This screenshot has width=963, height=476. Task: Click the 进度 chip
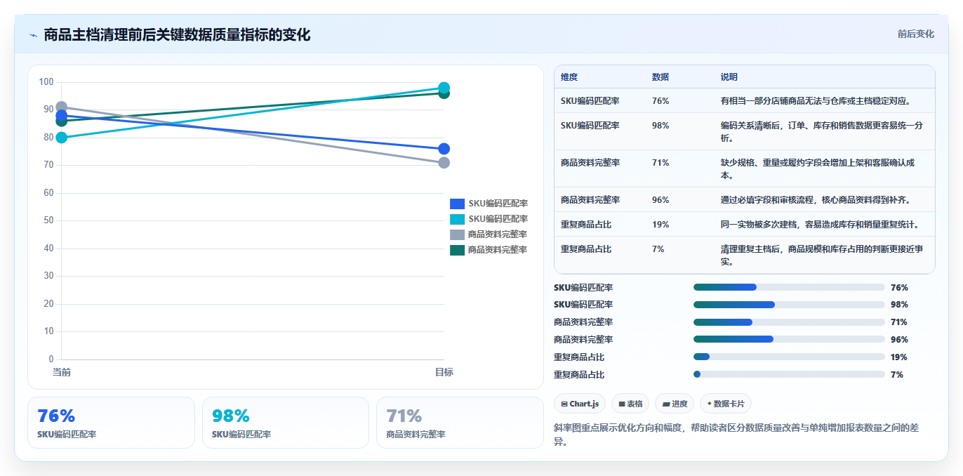coord(675,404)
